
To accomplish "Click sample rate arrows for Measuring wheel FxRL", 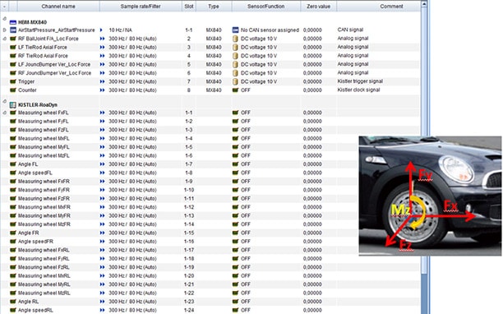I will [x=103, y=250].
